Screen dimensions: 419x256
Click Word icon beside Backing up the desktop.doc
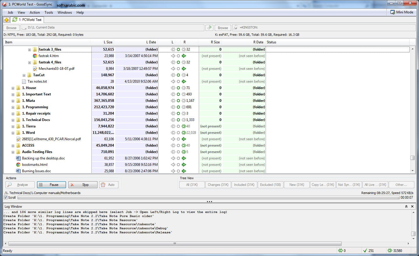[x=18, y=158]
